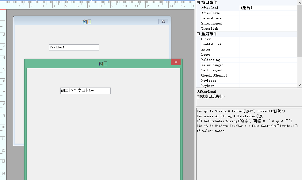Choose the Validating event row
The height and width of the screenshot is (180, 302).
pos(210,60)
